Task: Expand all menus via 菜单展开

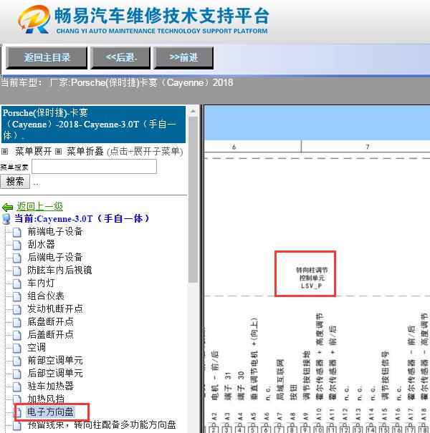Action: [x=34, y=151]
